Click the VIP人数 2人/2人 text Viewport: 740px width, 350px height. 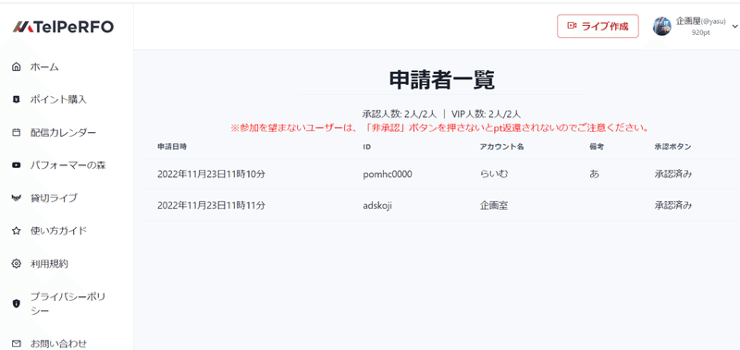(487, 114)
